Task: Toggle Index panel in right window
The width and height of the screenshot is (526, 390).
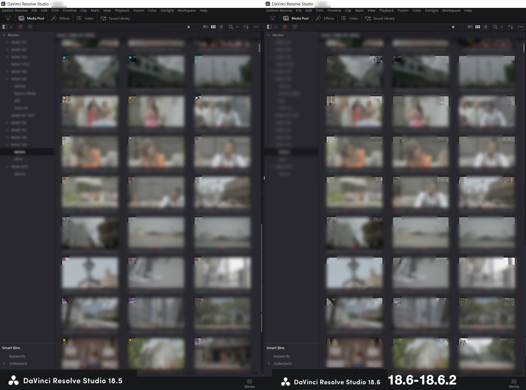Action: pyautogui.click(x=349, y=18)
